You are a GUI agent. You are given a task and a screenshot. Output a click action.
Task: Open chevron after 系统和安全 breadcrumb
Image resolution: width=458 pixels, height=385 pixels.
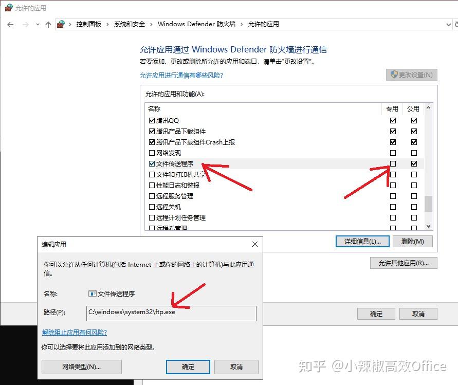[151, 24]
